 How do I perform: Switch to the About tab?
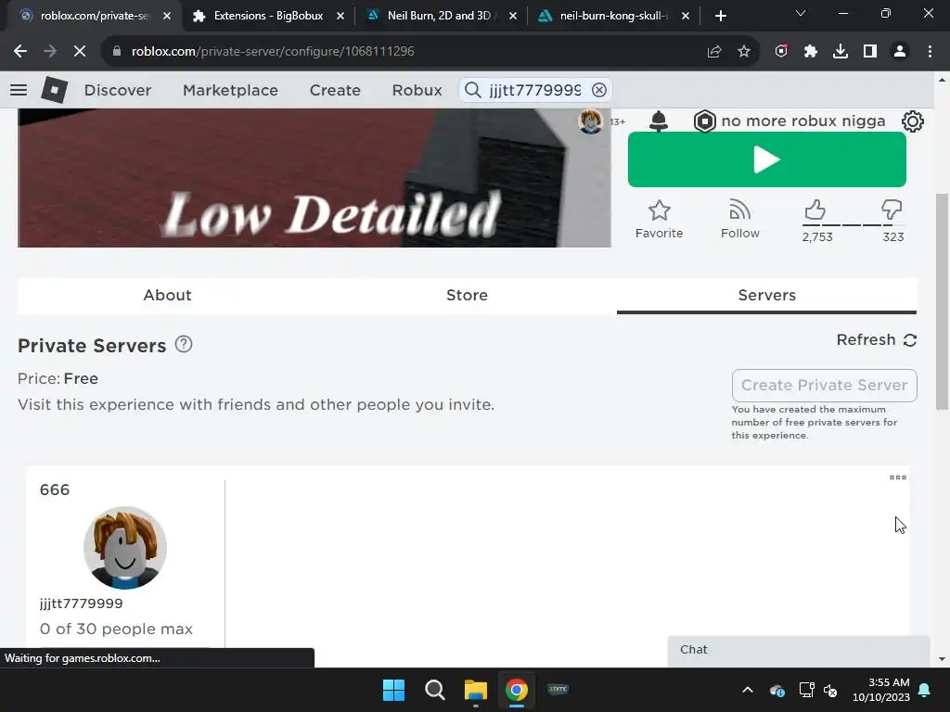167,296
